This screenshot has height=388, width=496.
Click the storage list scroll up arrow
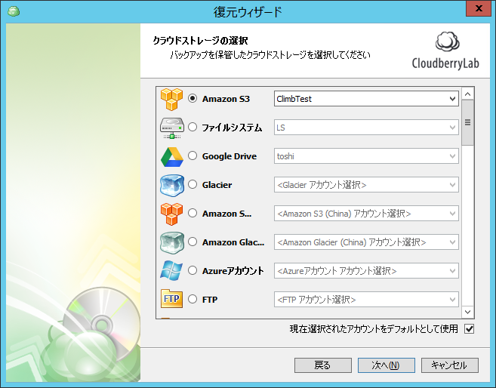[x=468, y=94]
